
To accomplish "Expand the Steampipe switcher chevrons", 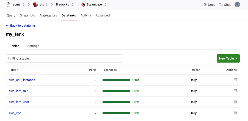I will coord(105,5).
